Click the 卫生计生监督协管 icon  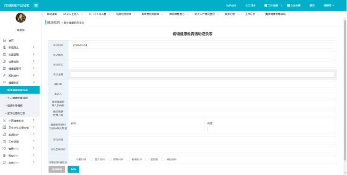pos(4,127)
